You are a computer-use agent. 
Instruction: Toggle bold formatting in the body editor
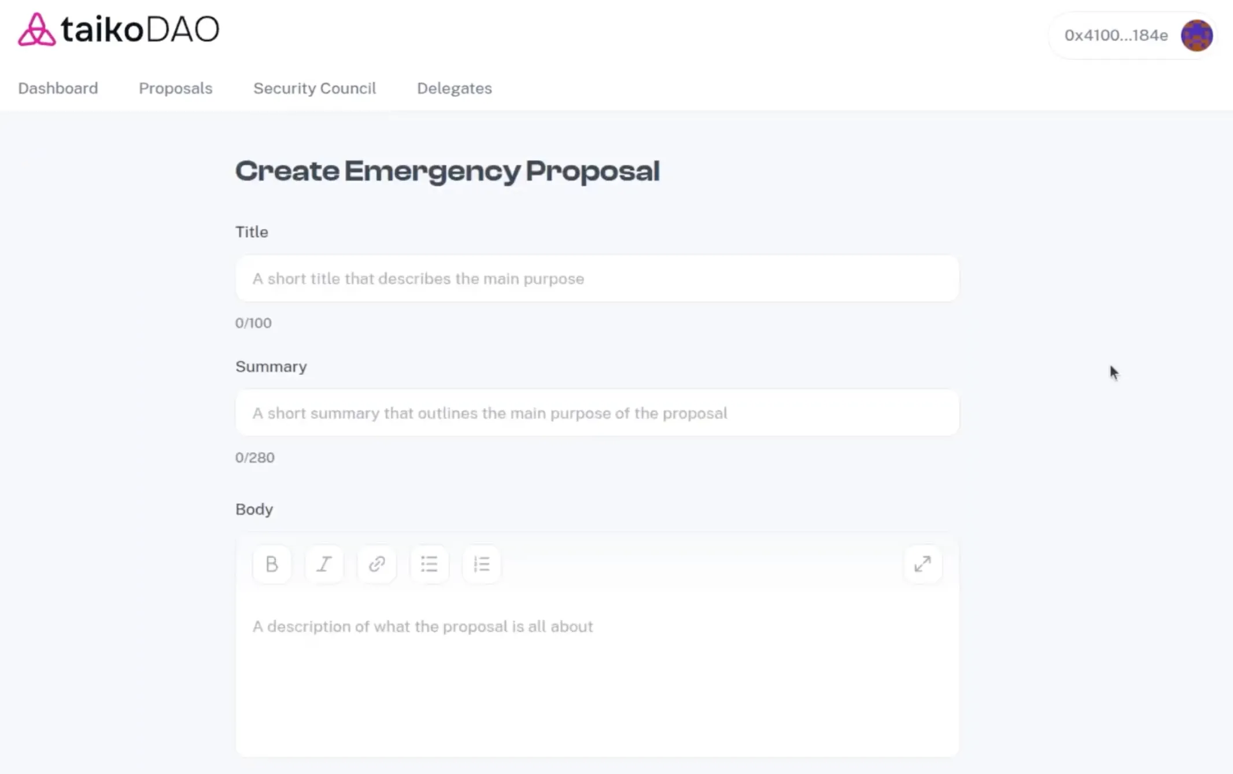point(272,564)
